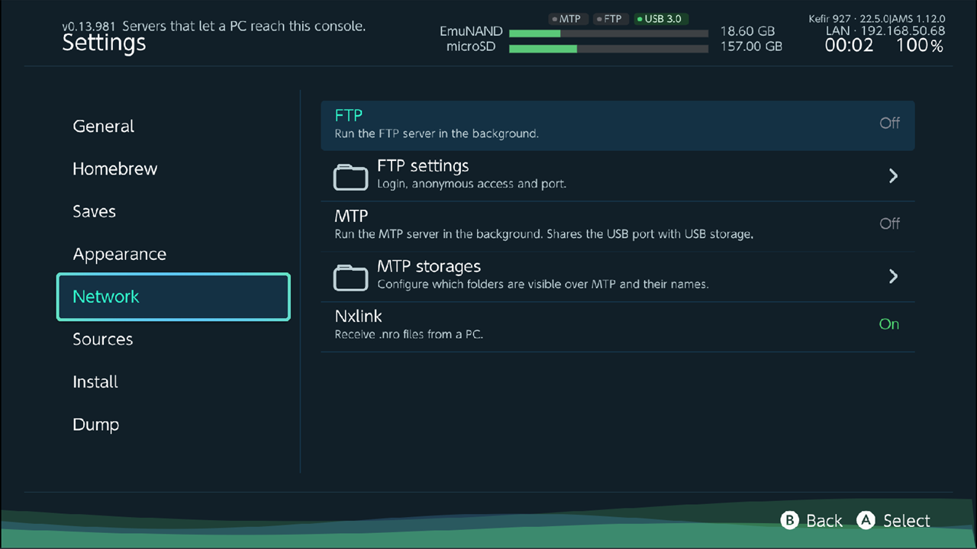Toggle the FTP background server setting

tap(617, 126)
